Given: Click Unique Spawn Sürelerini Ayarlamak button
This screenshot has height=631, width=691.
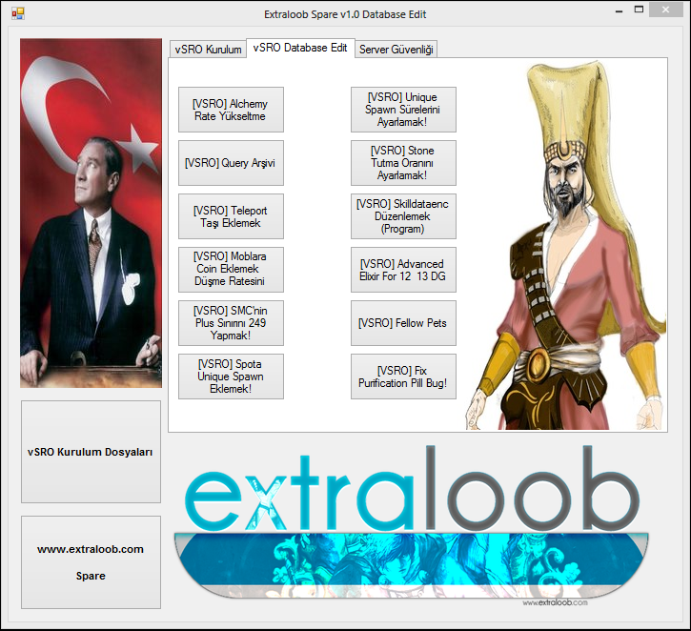Looking at the screenshot, I should point(403,110).
